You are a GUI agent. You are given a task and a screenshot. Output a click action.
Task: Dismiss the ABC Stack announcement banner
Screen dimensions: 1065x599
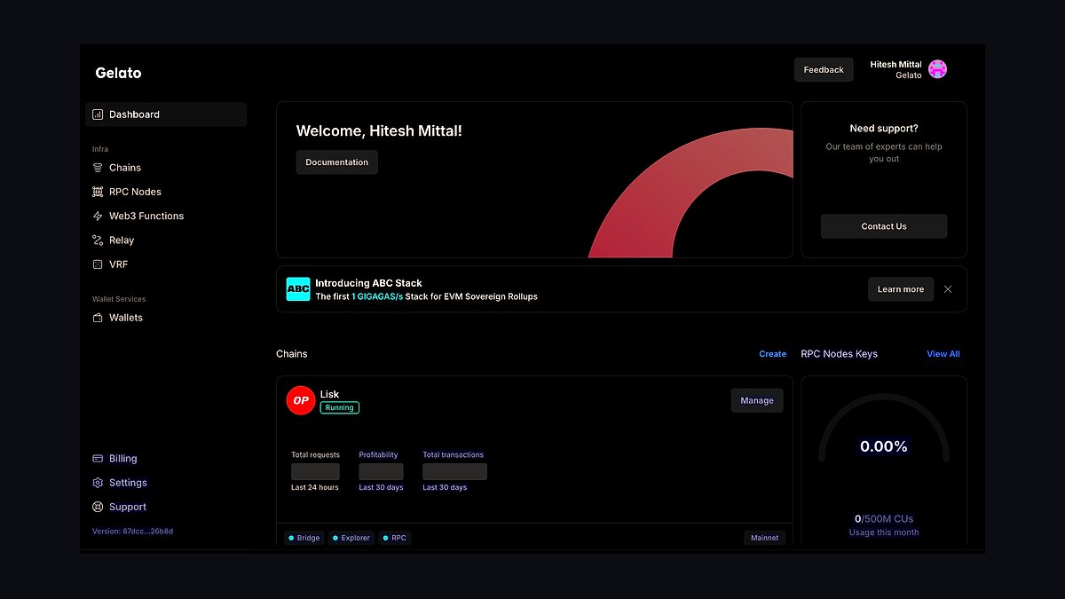(x=948, y=289)
